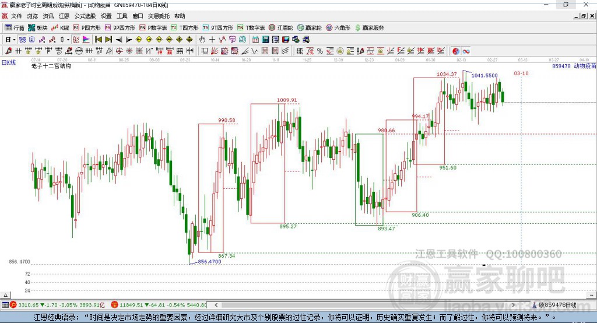Open the 9P四方形 tool
The height and width of the screenshot is (323, 597).
[x=120, y=28]
